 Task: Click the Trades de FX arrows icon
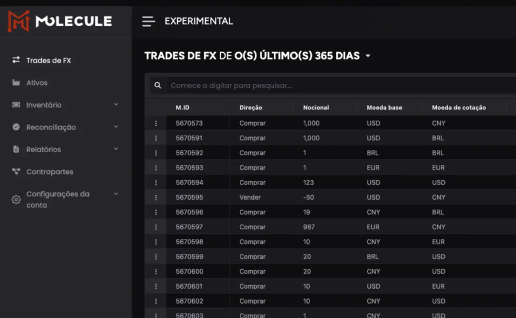point(16,60)
